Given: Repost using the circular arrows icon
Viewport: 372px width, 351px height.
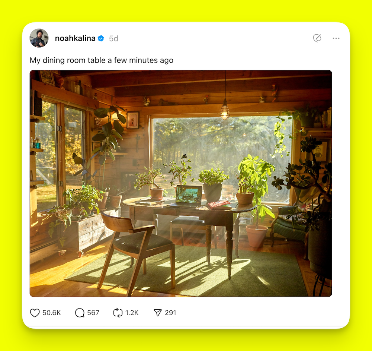Looking at the screenshot, I should pyautogui.click(x=118, y=313).
